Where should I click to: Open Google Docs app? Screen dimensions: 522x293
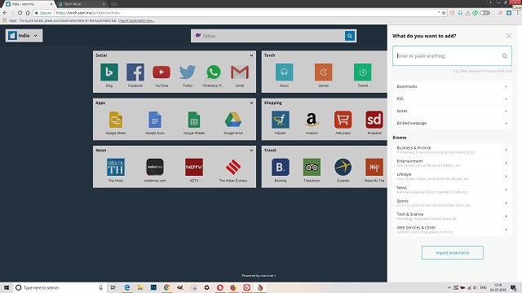155,120
